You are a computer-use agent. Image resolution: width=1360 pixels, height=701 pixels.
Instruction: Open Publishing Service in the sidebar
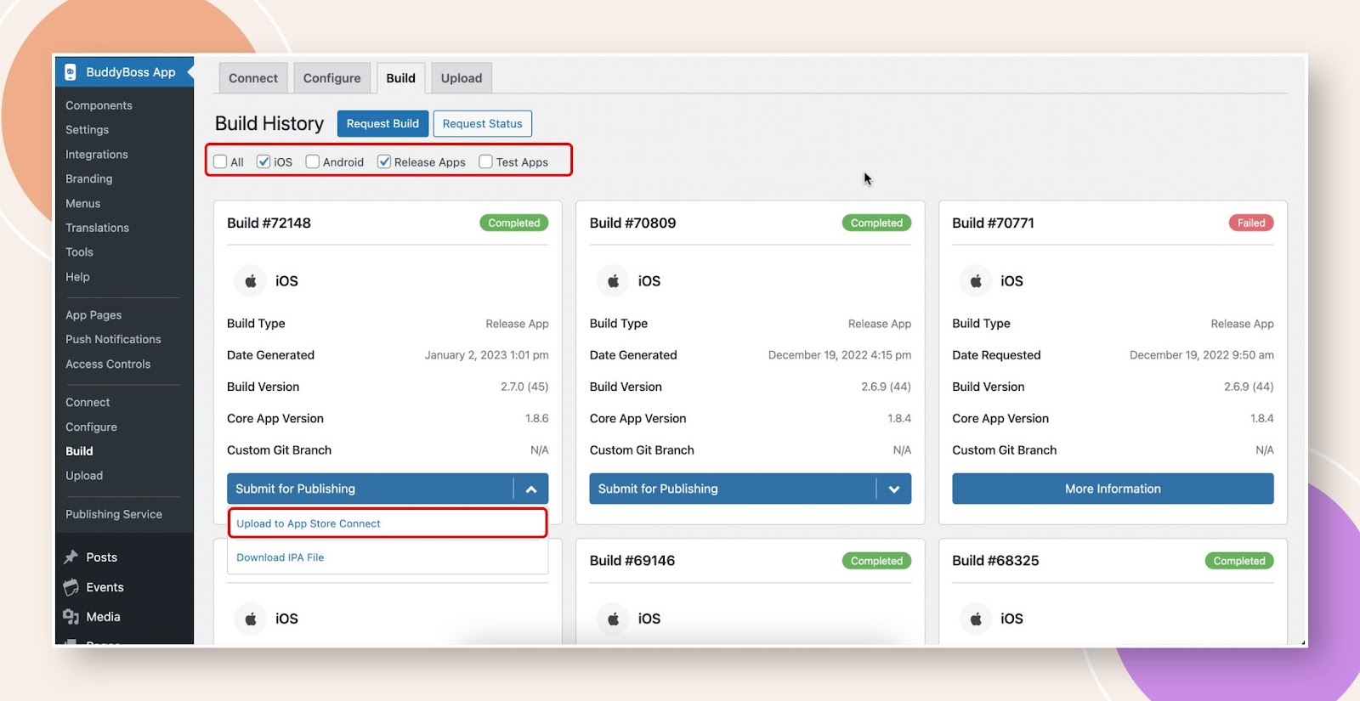click(114, 514)
